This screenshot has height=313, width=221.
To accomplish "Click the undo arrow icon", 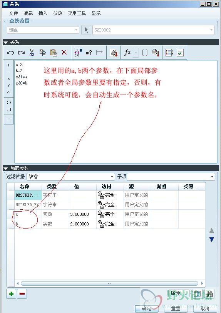I will click(10, 53).
